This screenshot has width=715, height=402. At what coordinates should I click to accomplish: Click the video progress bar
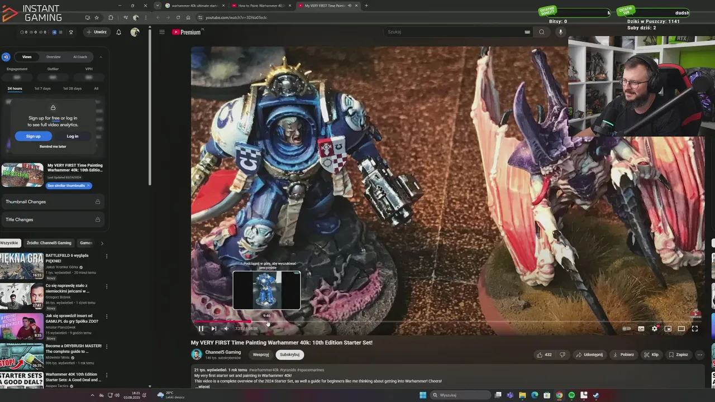pos(447,322)
